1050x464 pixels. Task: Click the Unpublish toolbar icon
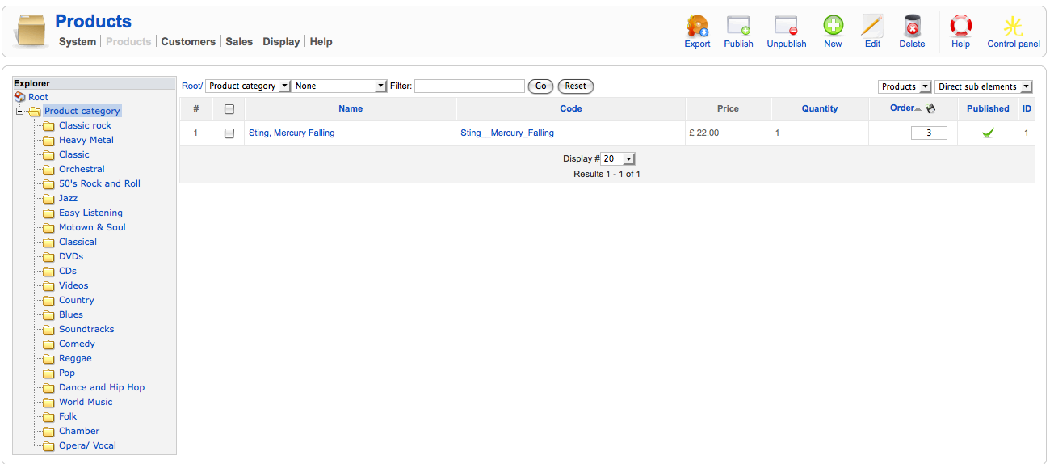786,26
